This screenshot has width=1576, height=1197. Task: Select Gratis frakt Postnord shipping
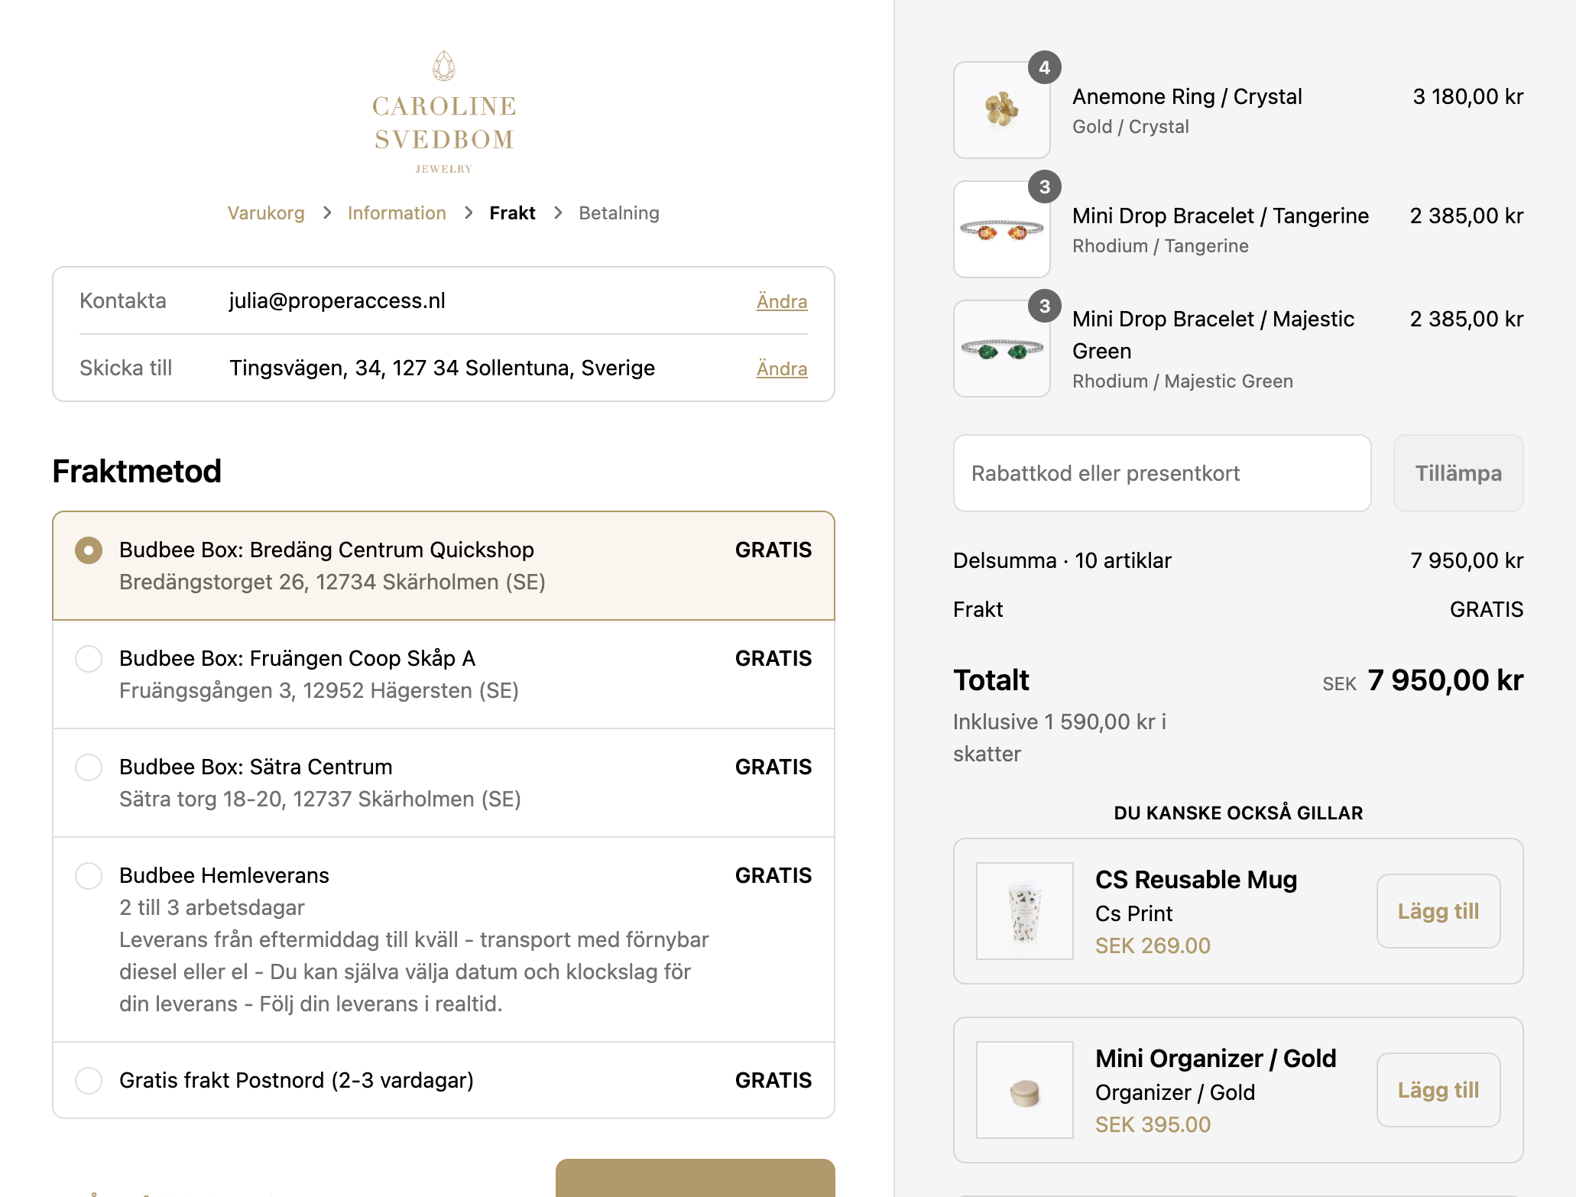[x=443, y=1080]
